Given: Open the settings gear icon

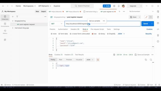Looking at the screenshot, I should (114, 6).
